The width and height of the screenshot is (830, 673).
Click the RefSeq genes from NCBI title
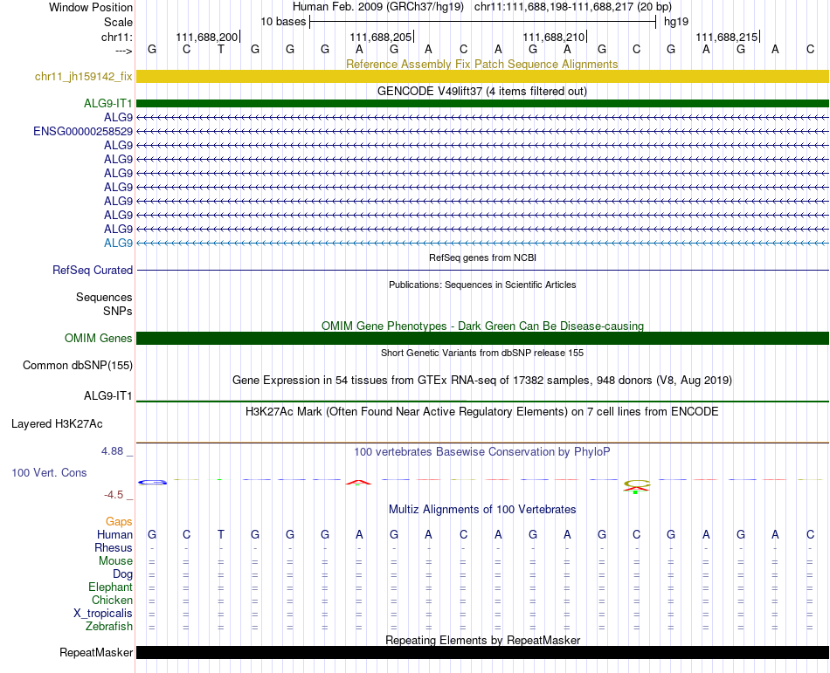pos(482,258)
